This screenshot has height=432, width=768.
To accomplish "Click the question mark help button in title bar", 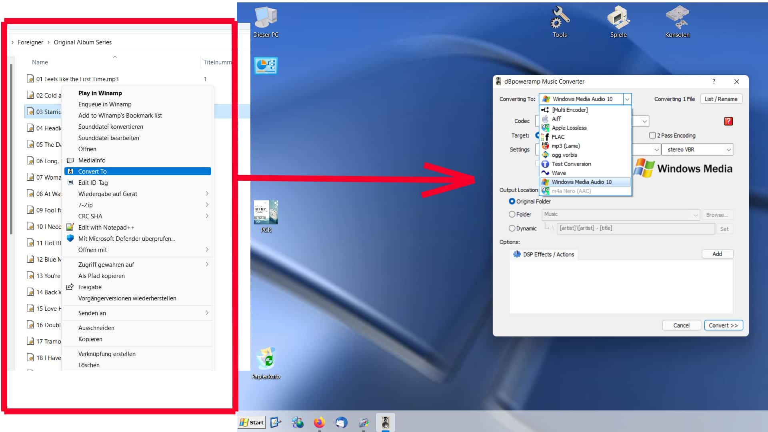I will pyautogui.click(x=714, y=81).
